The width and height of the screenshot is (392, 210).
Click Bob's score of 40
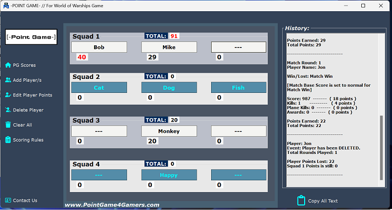pyautogui.click(x=82, y=57)
